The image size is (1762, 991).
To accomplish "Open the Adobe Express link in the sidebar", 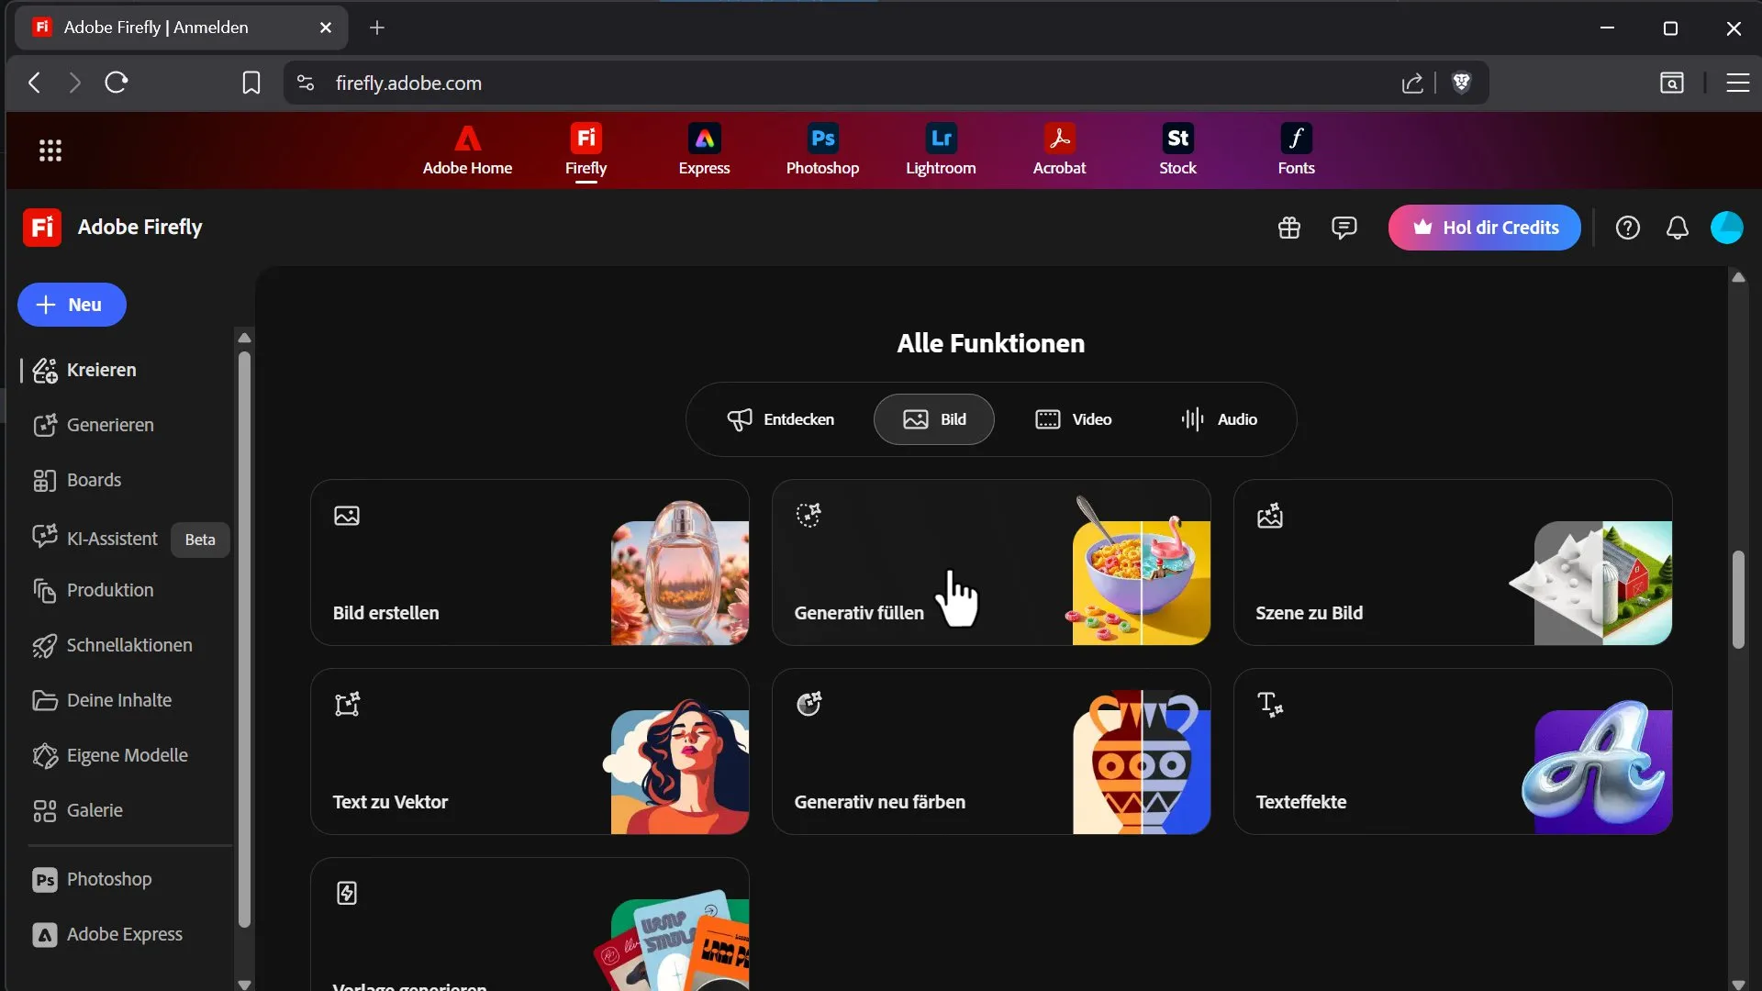I will (108, 934).
